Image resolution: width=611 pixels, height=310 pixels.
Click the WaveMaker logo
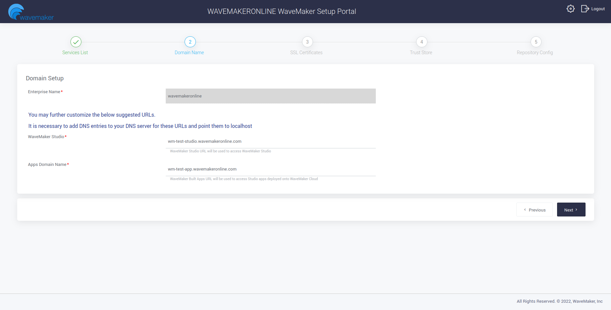click(x=31, y=11)
